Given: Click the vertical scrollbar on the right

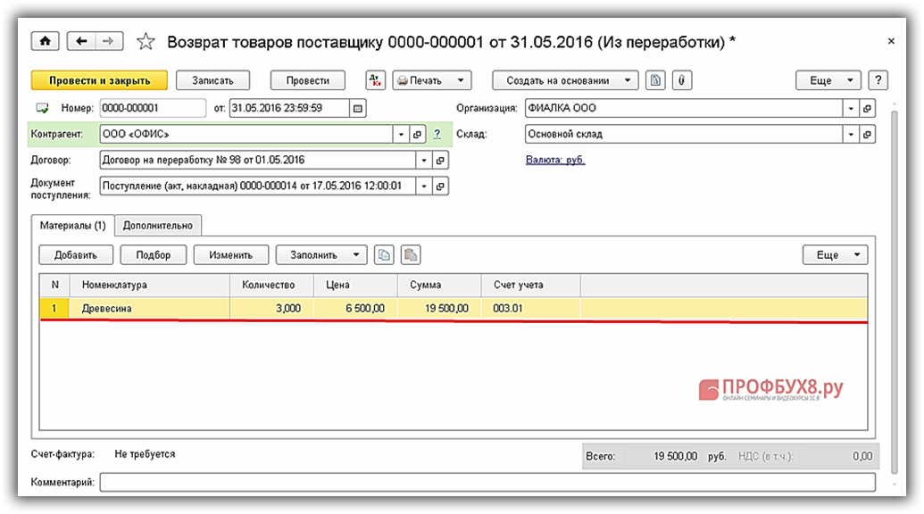Looking at the screenshot, I should coord(894,292).
